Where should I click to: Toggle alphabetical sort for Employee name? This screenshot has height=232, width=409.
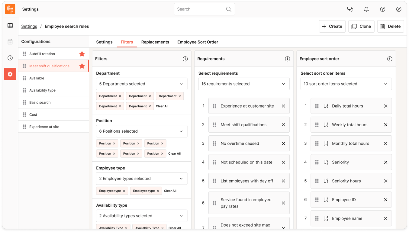coord(326,218)
